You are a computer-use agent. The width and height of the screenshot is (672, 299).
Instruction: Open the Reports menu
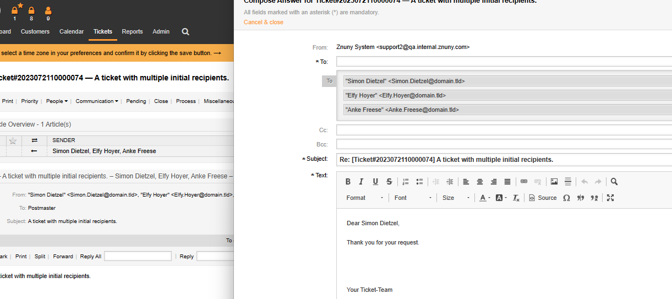(x=132, y=32)
